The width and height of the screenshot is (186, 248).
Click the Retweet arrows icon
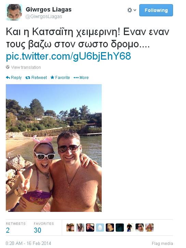(28, 78)
